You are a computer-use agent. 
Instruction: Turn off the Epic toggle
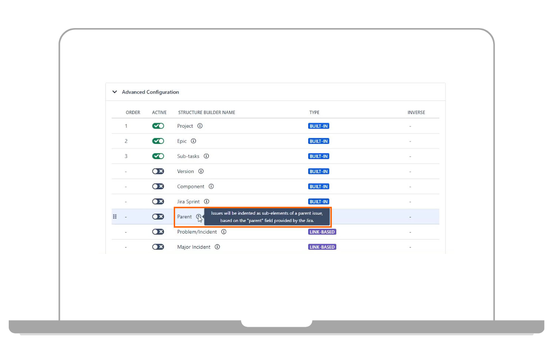pos(158,141)
